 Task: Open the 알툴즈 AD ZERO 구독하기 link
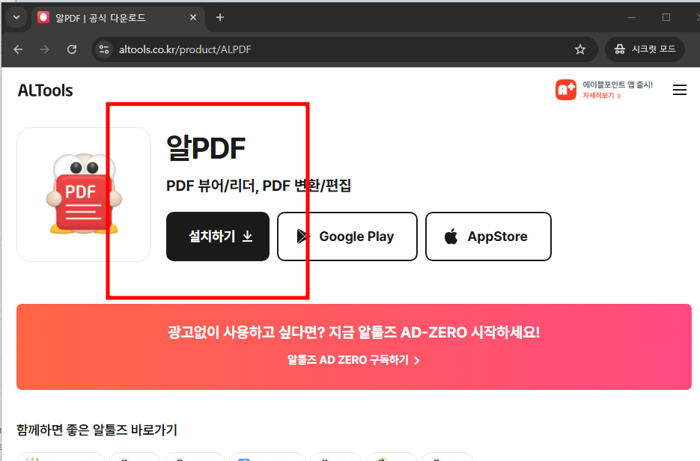pyautogui.click(x=353, y=360)
